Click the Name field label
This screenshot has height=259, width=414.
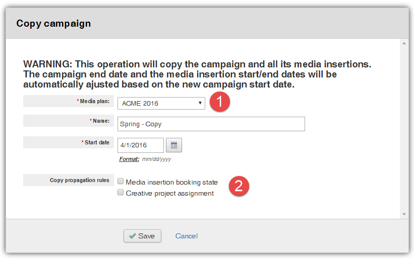coord(100,121)
